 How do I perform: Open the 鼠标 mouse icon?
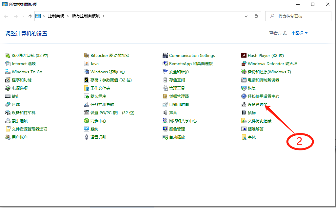coord(244,113)
